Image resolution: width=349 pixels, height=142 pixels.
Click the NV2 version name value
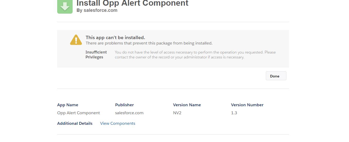click(x=177, y=113)
